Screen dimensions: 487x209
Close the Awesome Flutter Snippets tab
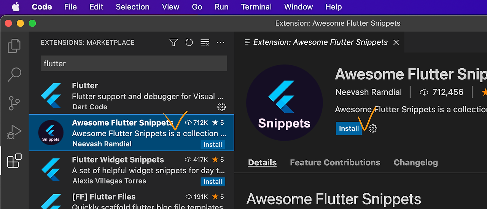pyautogui.click(x=396, y=42)
